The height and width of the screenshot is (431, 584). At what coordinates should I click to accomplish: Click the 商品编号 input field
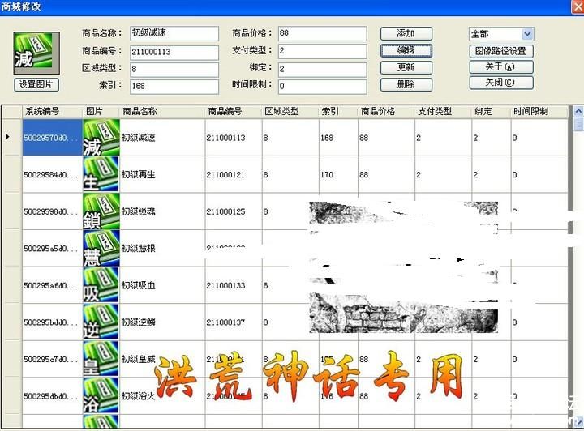(174, 52)
